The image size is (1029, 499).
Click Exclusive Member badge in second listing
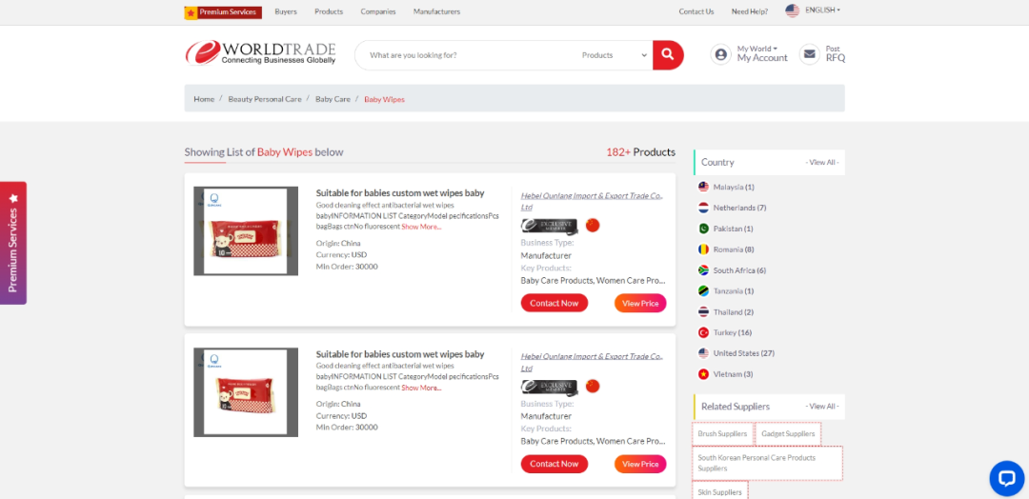pos(549,387)
